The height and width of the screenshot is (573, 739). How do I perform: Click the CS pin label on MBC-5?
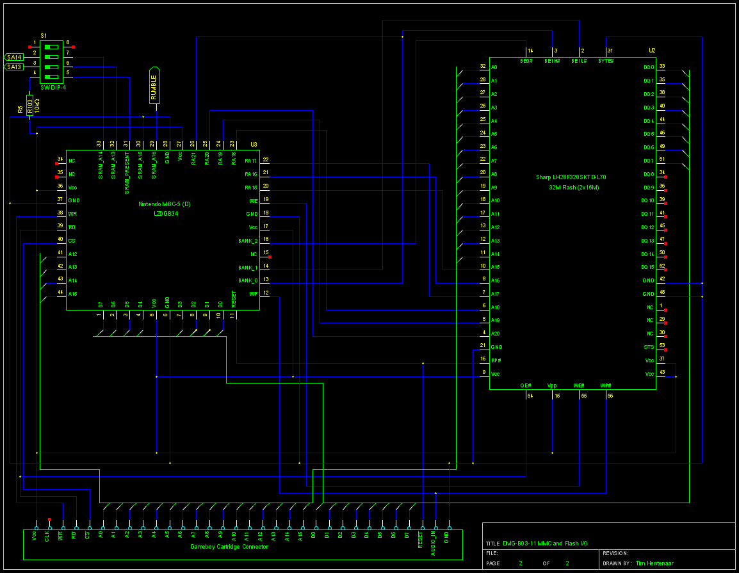click(x=72, y=241)
